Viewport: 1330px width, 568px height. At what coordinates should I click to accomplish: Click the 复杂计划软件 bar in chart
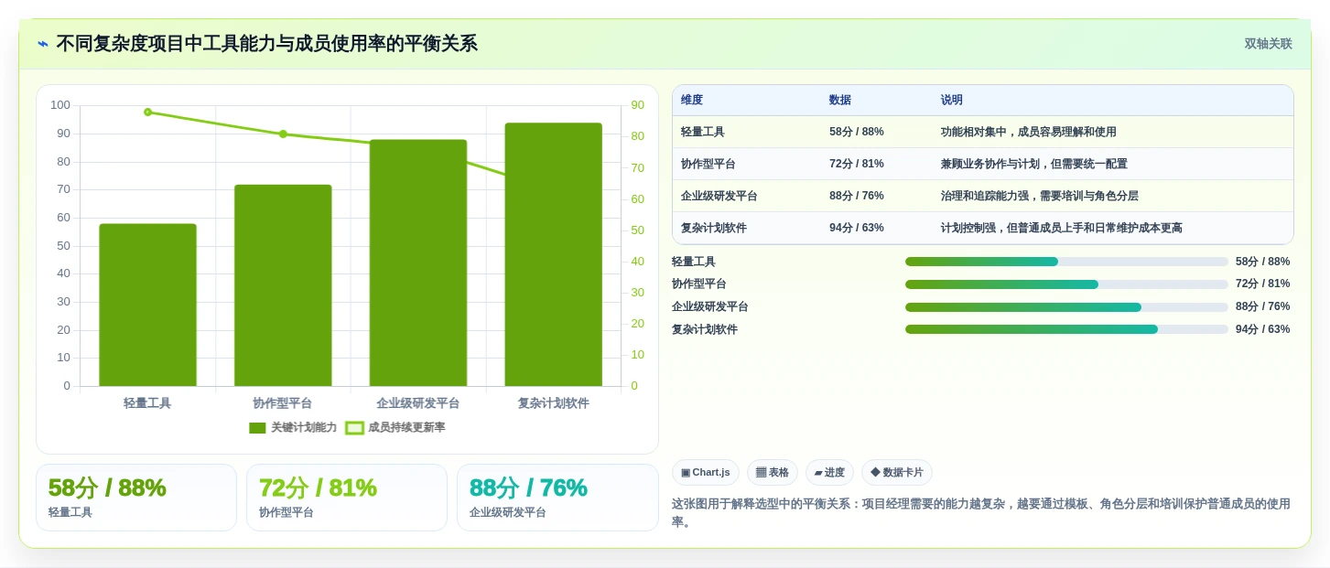click(553, 254)
